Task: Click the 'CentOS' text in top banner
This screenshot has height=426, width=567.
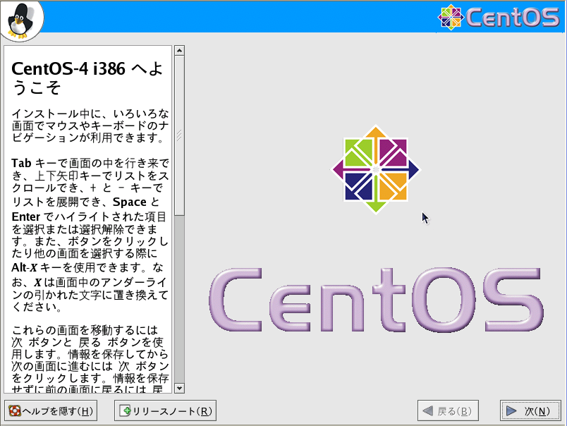Action: (x=513, y=18)
